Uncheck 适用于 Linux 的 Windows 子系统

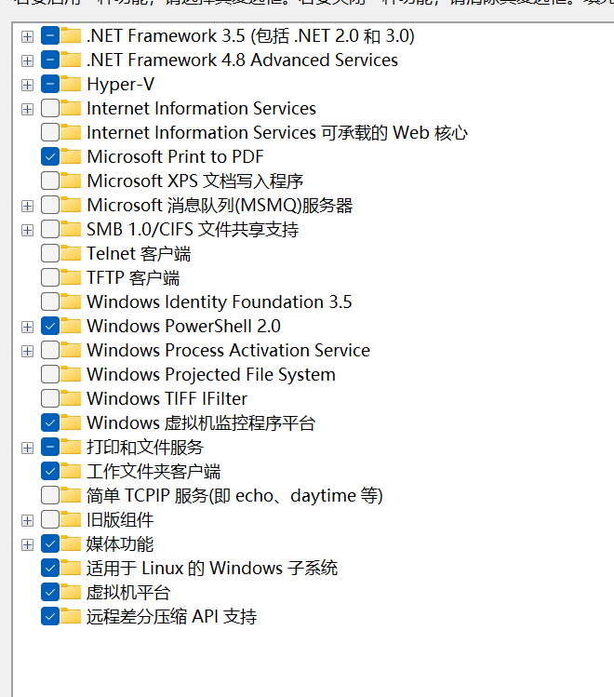[x=50, y=568]
